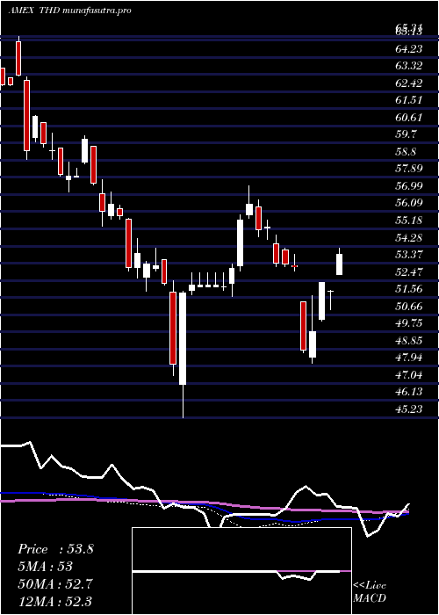Click the 5MA : 53 readout
The width and height of the screenshot is (439, 615).
click(x=45, y=567)
